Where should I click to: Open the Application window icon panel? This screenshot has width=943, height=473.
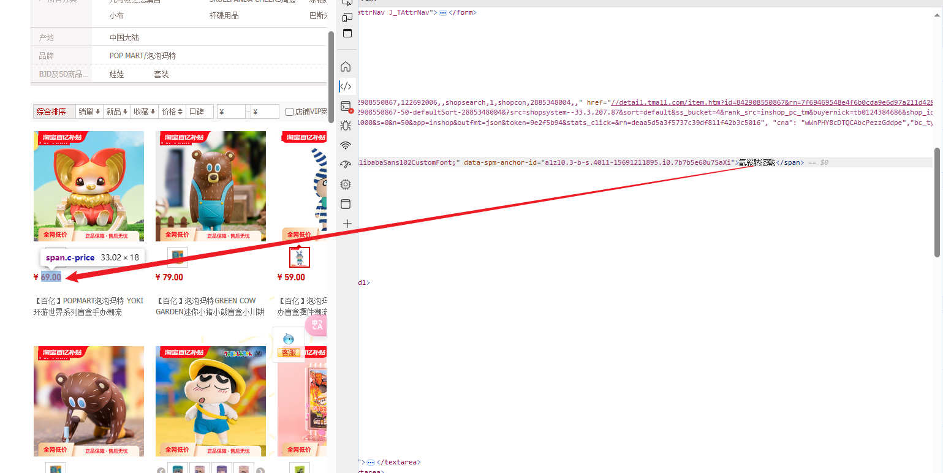tap(346, 204)
